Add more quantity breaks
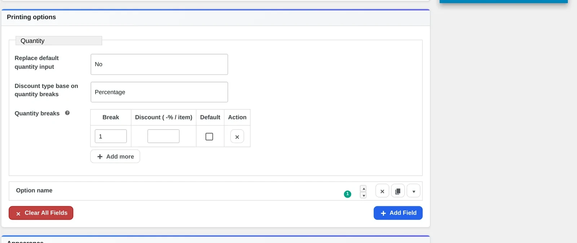The image size is (577, 243). (x=115, y=156)
